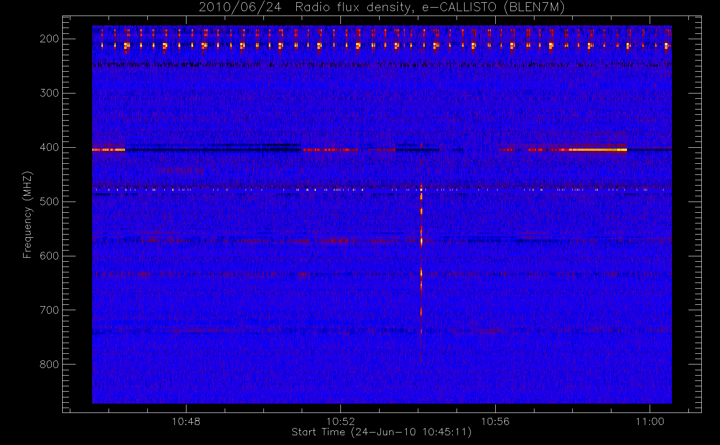This screenshot has width=720, height=445.
Task: Click the 400 frequency tick label
Action: click(49, 147)
